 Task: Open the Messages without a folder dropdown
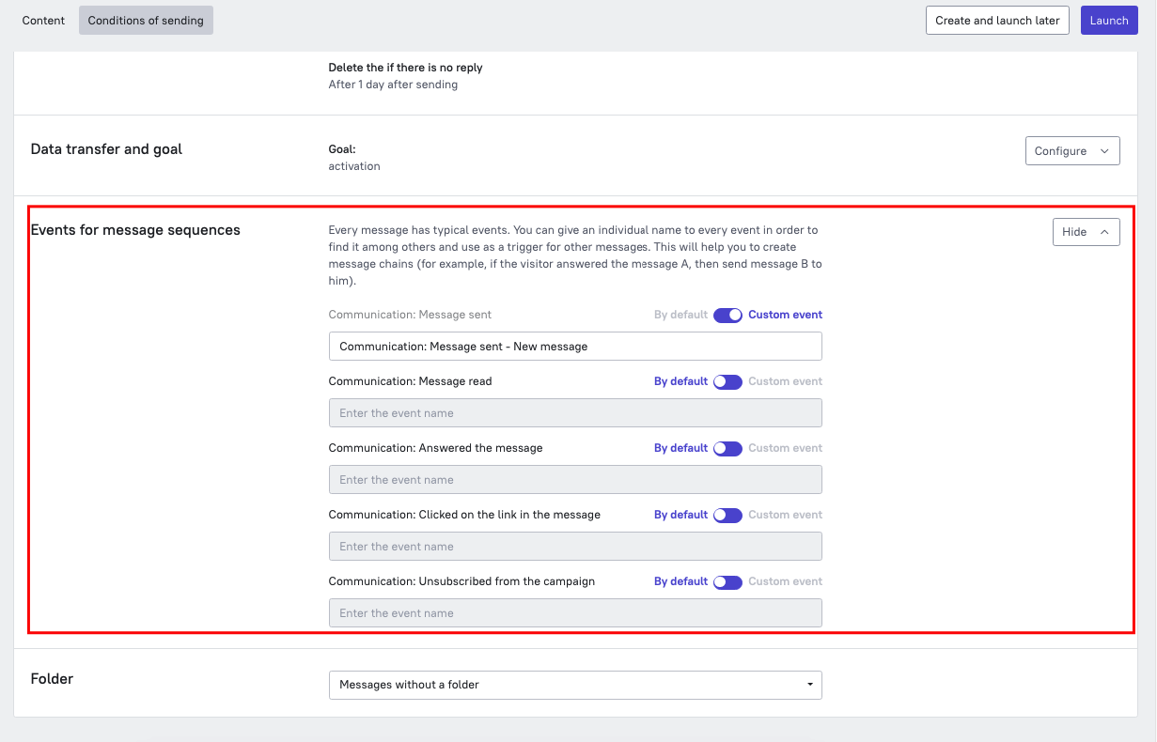click(575, 685)
